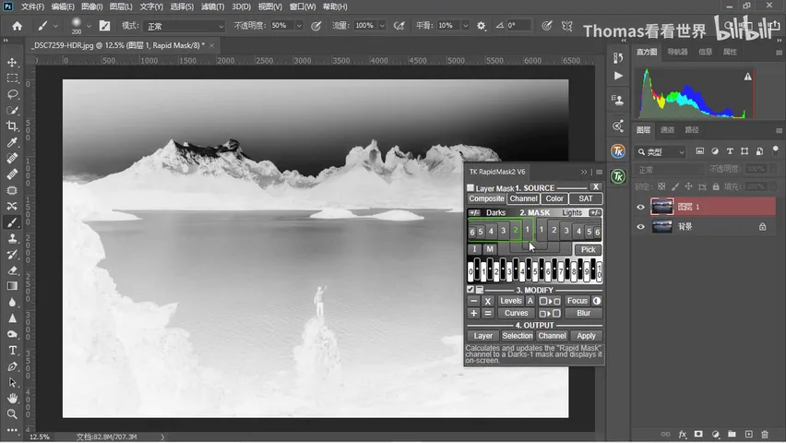
Task: Click the Composite source button
Action: [486, 198]
